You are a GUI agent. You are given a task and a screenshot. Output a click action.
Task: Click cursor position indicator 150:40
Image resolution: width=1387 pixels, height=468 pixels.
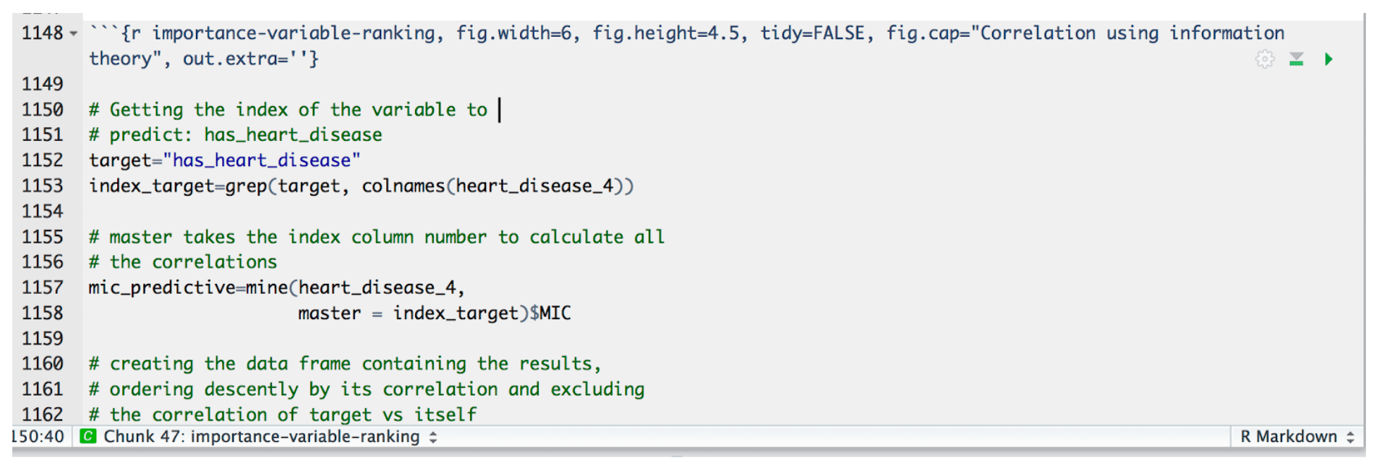(x=38, y=436)
